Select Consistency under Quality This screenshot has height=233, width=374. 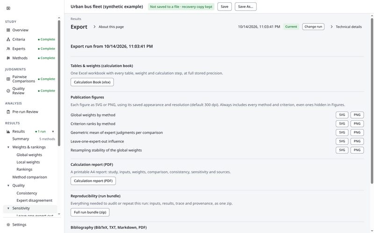click(x=27, y=193)
